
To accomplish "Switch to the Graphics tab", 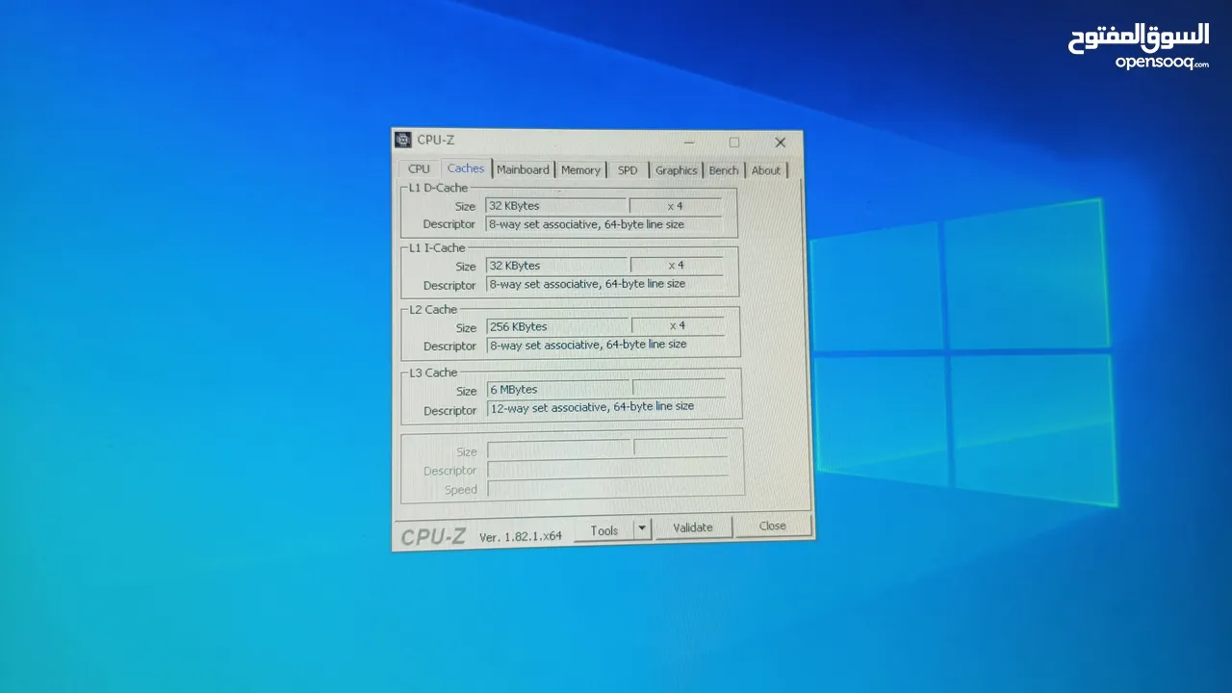I will [x=676, y=170].
